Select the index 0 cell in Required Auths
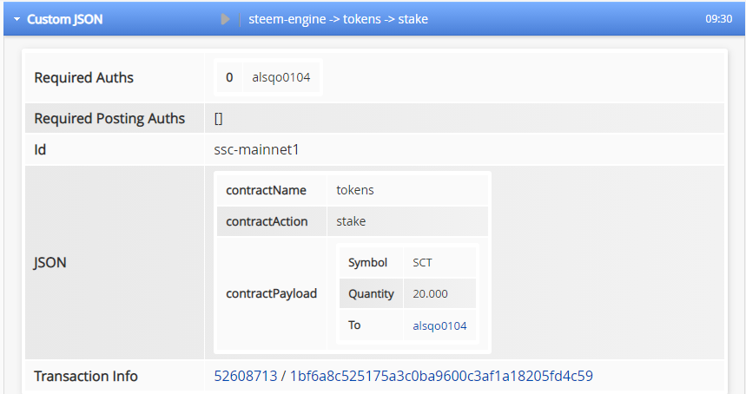 (229, 77)
